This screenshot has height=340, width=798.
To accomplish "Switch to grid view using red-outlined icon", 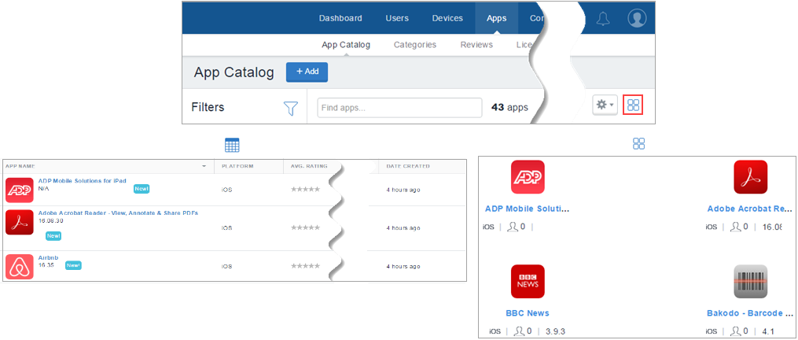I will click(x=634, y=105).
